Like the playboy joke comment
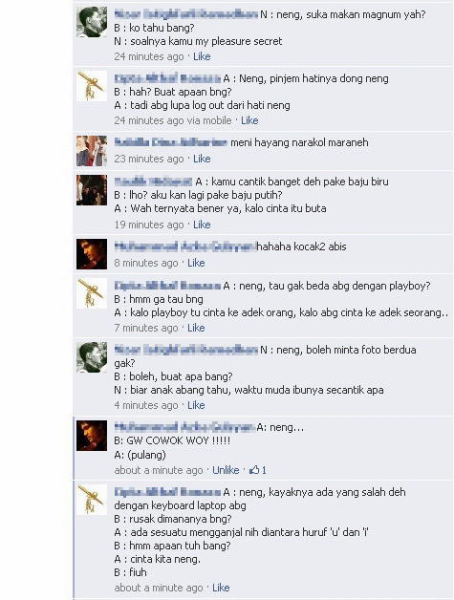 click(x=196, y=328)
